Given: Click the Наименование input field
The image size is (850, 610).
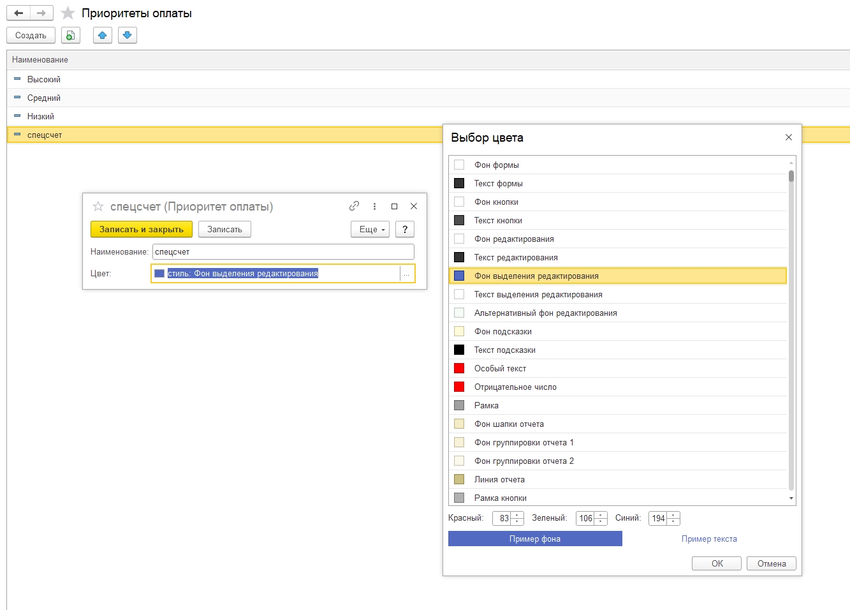Looking at the screenshot, I should pyautogui.click(x=283, y=252).
